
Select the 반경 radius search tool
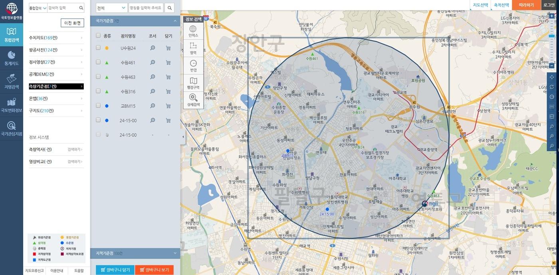coord(193,65)
